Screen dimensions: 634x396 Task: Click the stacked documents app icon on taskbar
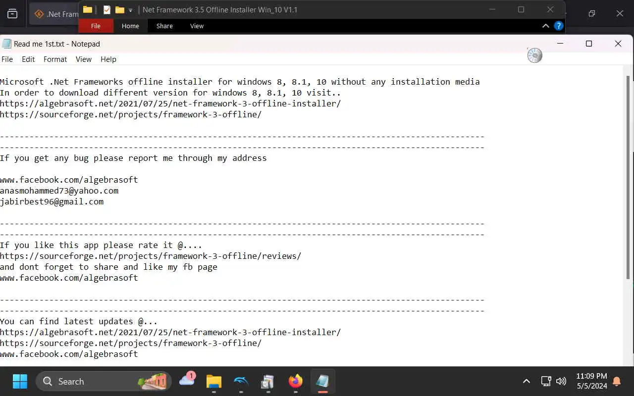click(267, 381)
